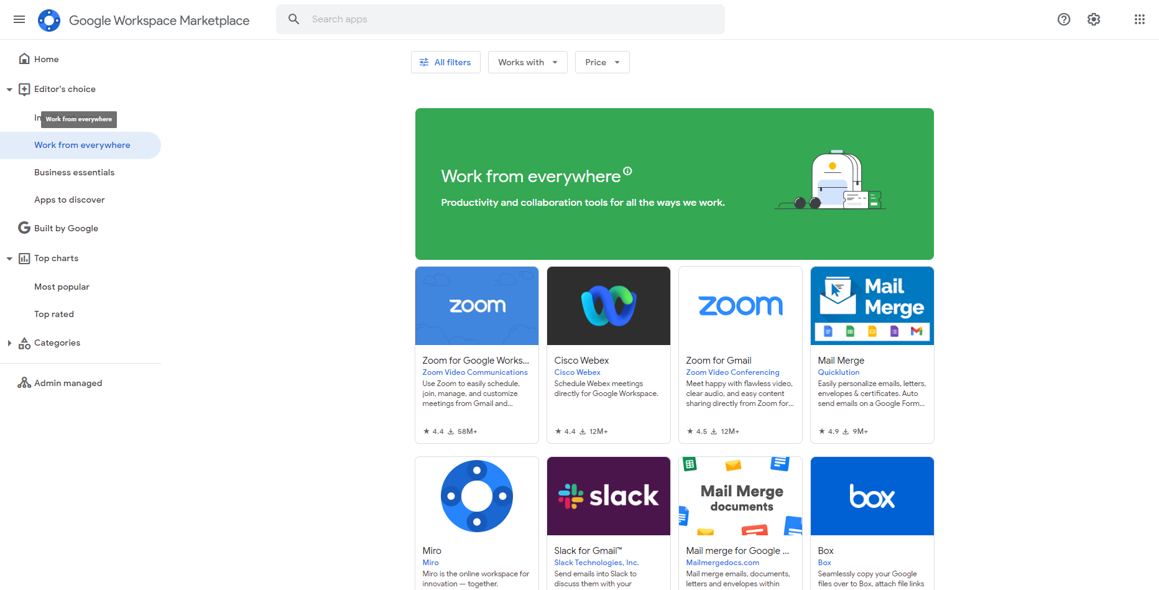This screenshot has width=1159, height=590.
Task: Click the info icon beside Work from everywhere heading
Action: pos(627,171)
